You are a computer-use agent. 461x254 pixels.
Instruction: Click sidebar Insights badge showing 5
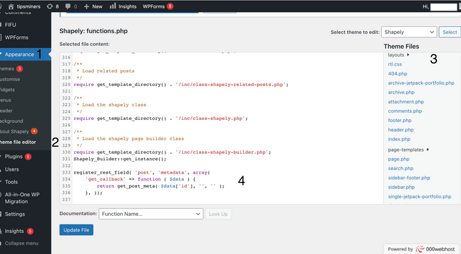[30, 231]
